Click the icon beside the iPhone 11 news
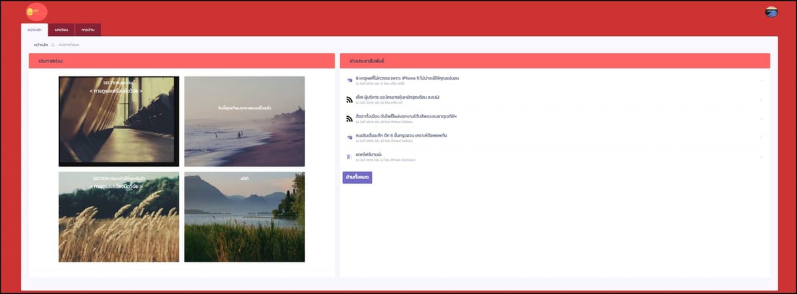 tap(349, 80)
